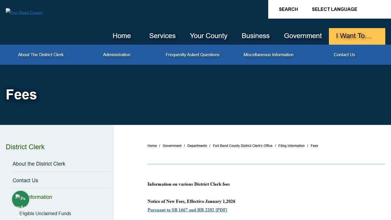
Task: Click the Fort Bend County logo
Action: pos(24,12)
